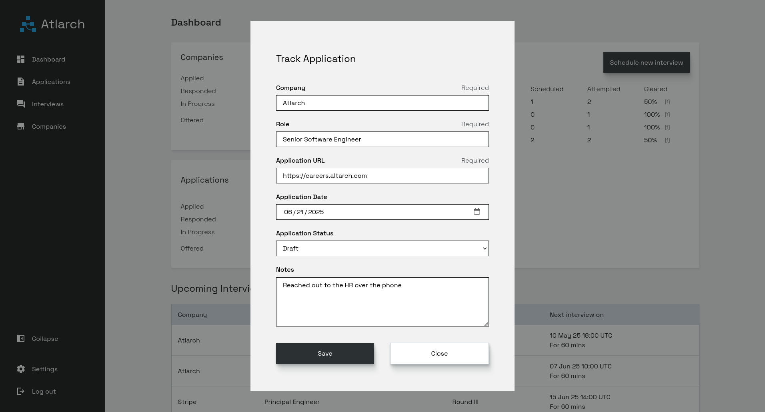Click the Interviews chat bubble icon
This screenshot has width=765, height=412.
point(21,104)
